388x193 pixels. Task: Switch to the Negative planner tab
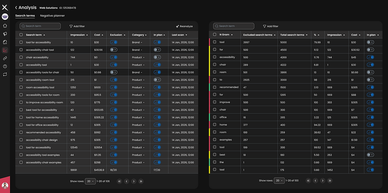click(52, 15)
